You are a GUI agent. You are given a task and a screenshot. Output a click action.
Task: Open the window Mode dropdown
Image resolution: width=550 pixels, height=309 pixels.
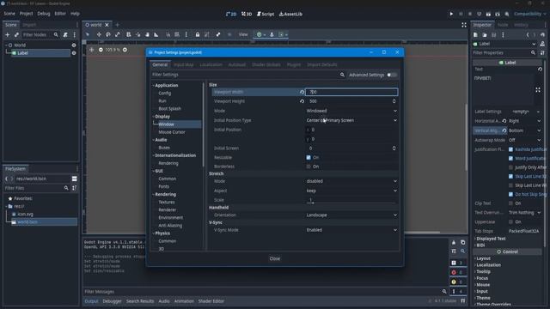[x=351, y=111]
